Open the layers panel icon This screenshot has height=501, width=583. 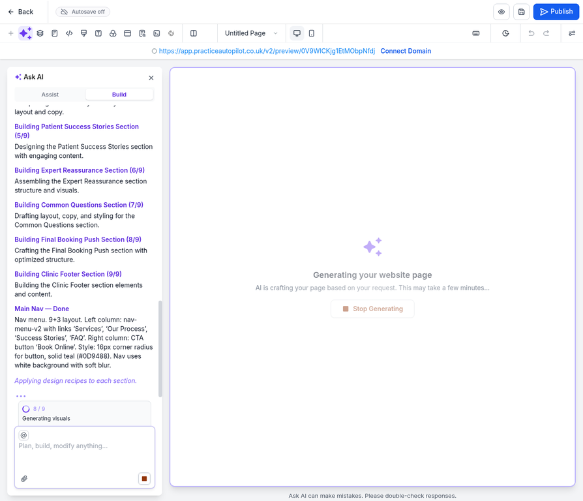point(40,33)
